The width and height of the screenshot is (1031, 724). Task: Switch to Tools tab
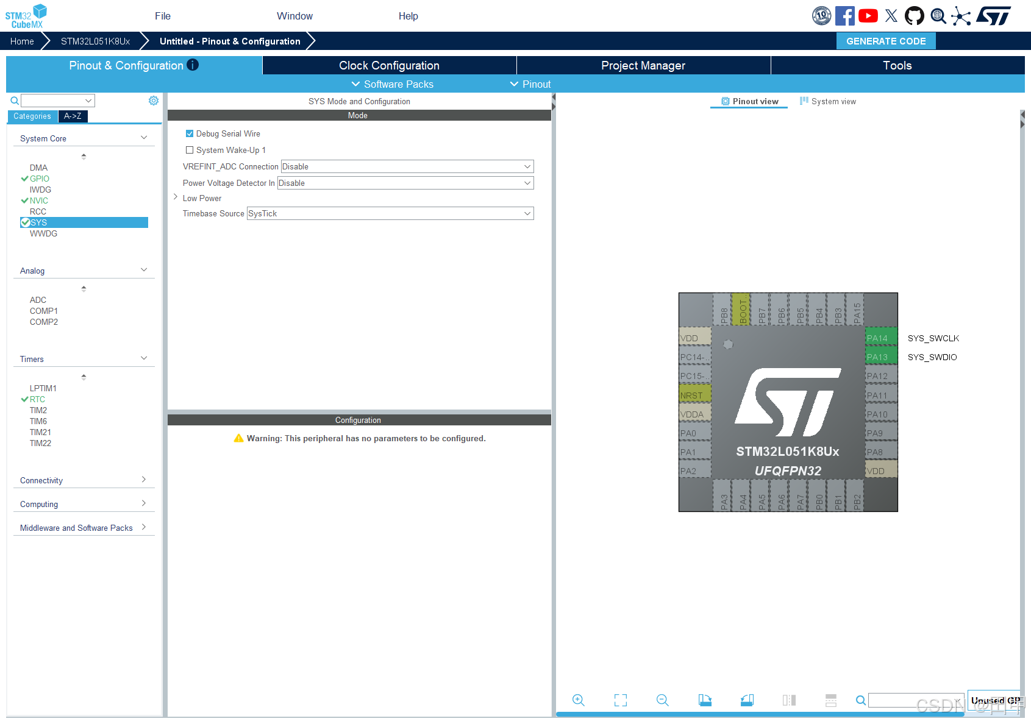point(897,65)
